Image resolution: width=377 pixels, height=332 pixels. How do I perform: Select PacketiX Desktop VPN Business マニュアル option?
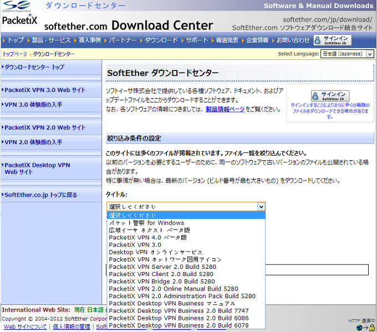point(186,304)
